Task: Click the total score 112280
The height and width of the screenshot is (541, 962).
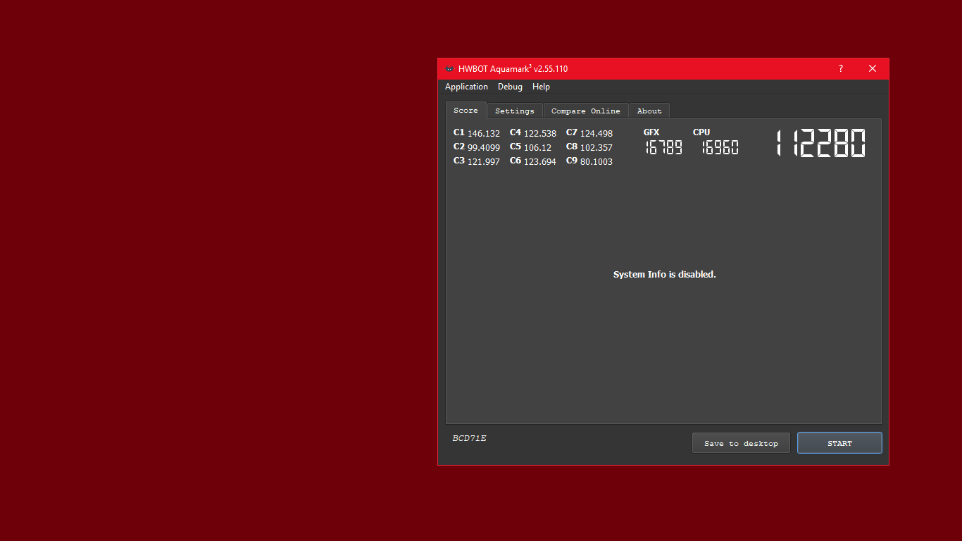Action: point(820,144)
